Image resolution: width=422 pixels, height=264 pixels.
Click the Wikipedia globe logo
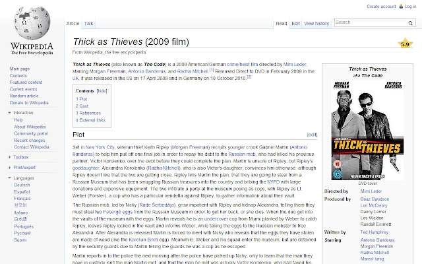[32, 23]
